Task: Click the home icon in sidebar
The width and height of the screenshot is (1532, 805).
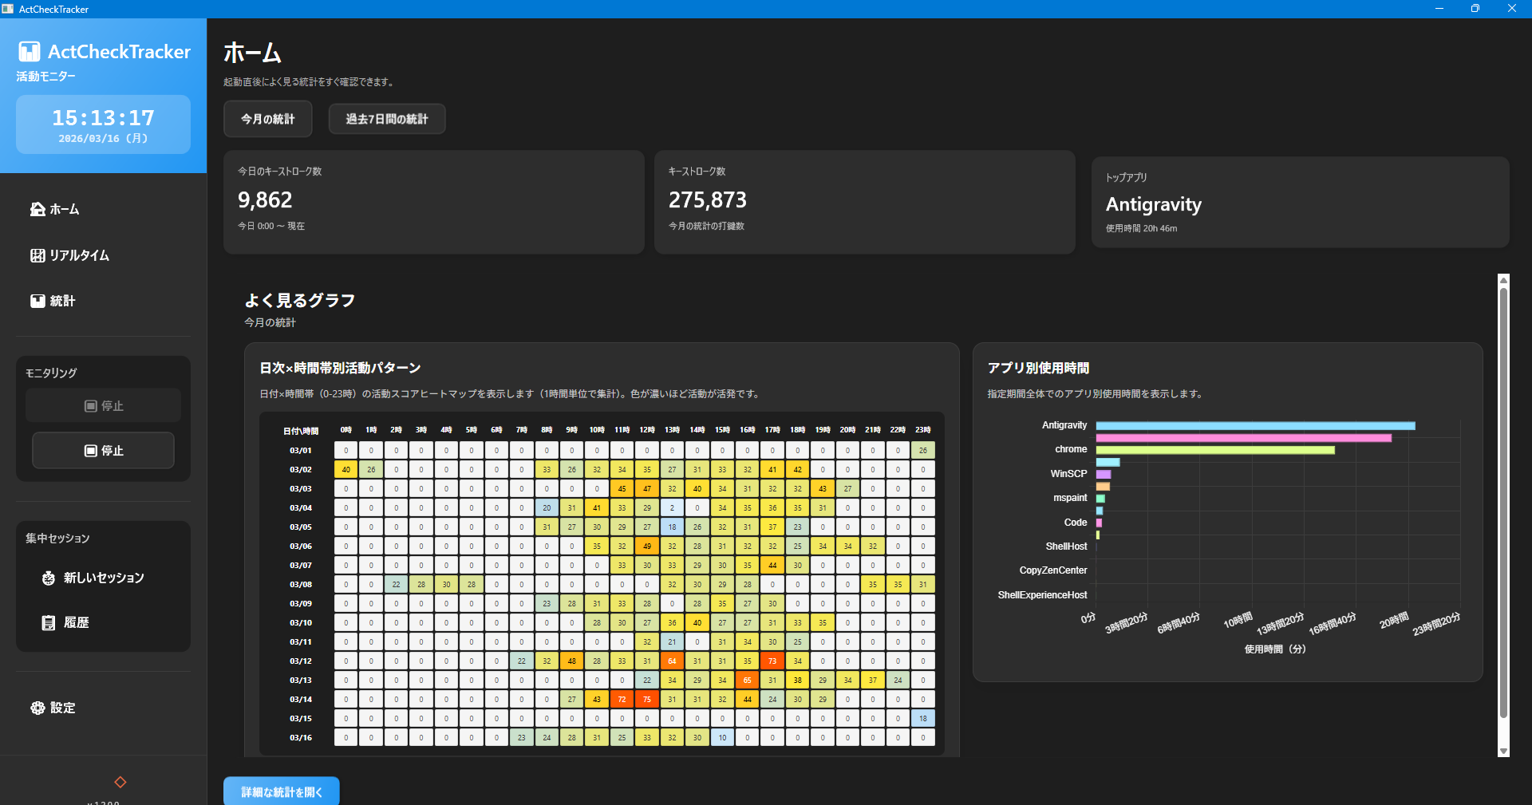Action: pyautogui.click(x=38, y=209)
